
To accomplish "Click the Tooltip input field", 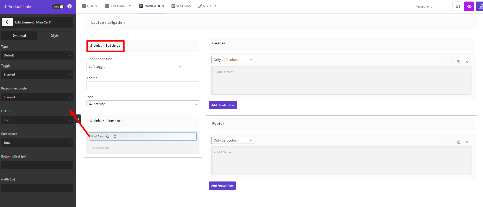I will point(143,86).
